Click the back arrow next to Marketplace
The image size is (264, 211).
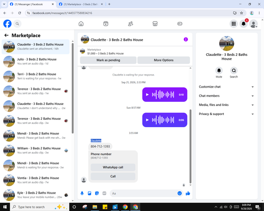(x=6, y=35)
